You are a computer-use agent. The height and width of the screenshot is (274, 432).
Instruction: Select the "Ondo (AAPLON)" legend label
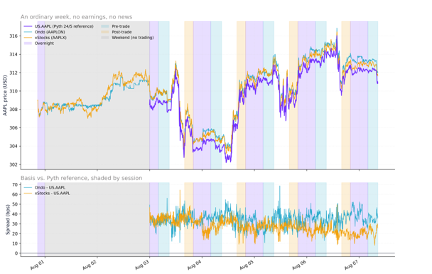[50, 32]
